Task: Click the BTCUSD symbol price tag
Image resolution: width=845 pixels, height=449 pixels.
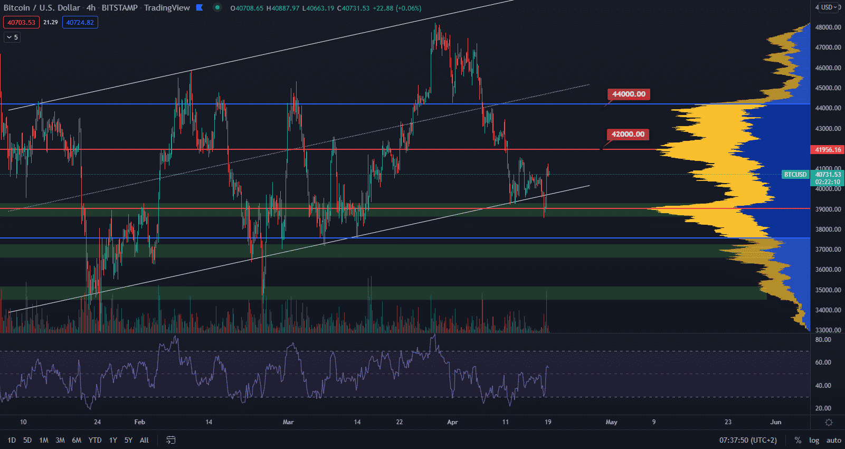Action: click(795, 175)
